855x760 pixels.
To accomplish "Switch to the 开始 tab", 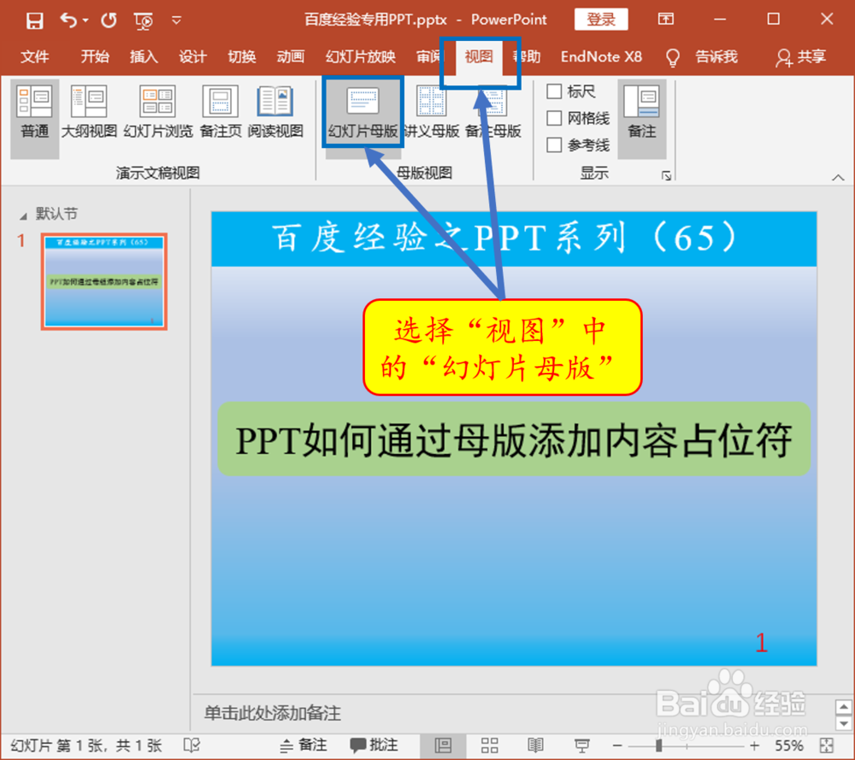I will [95, 56].
